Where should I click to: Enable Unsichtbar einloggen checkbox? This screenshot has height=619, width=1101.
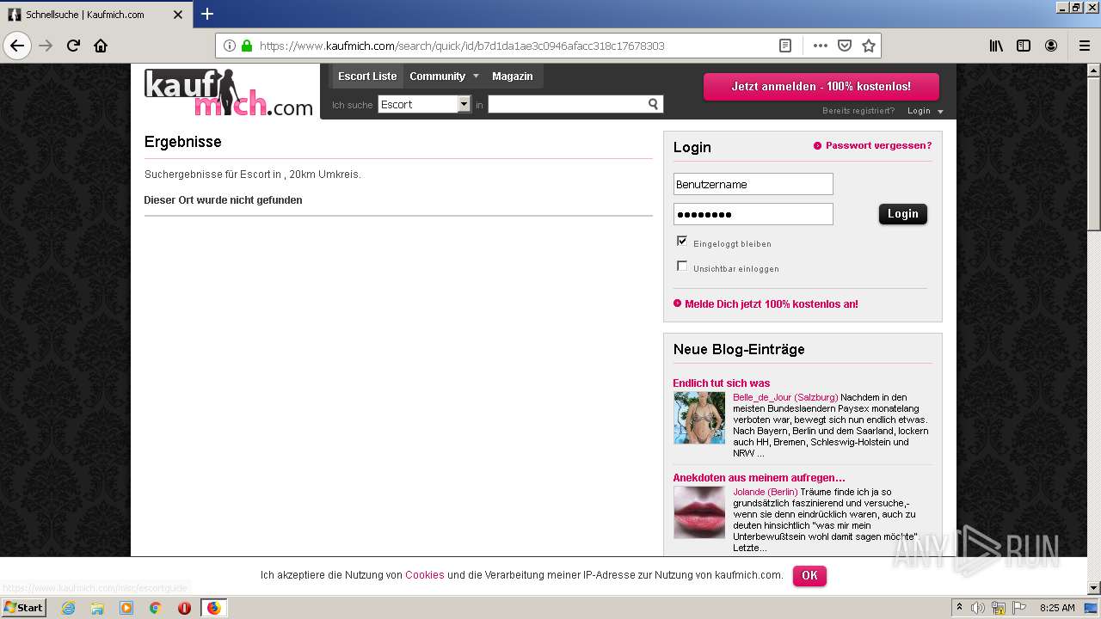682,266
